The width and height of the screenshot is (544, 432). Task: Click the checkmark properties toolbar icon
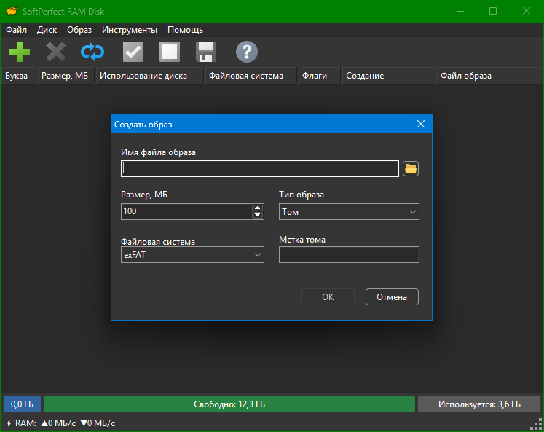133,52
